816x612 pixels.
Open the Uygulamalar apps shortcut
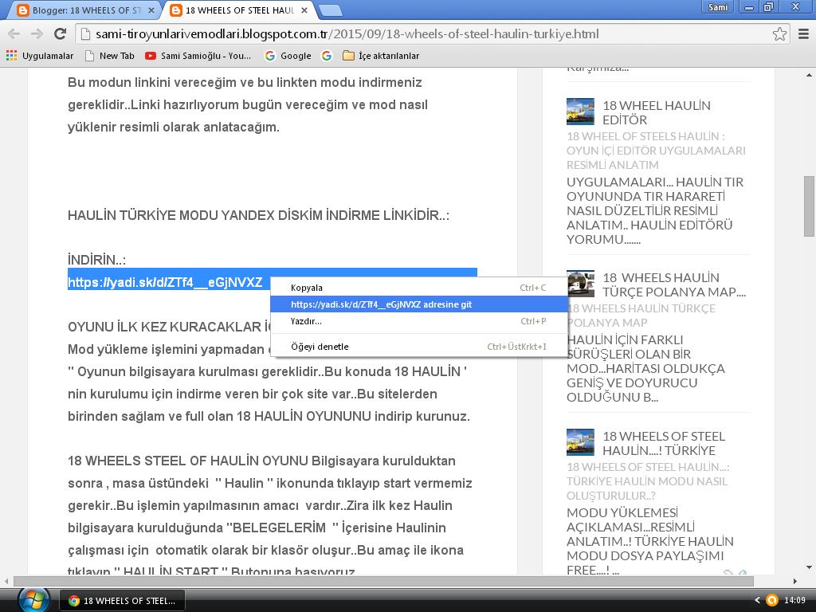tap(40, 56)
